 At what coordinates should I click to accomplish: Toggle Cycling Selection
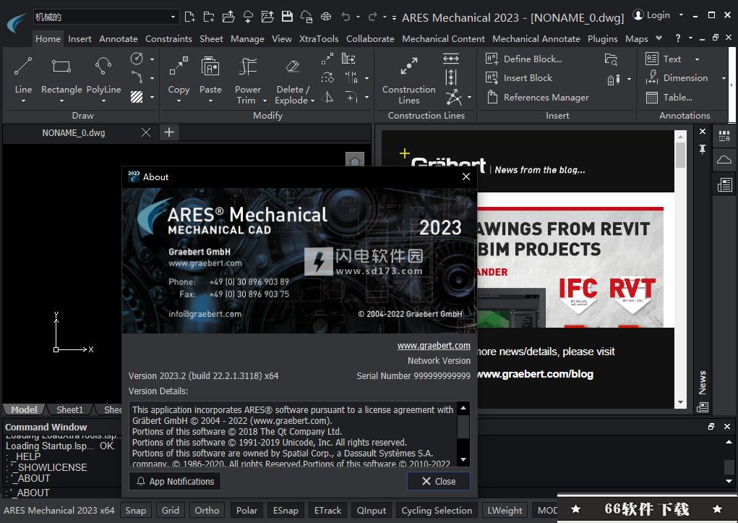point(437,510)
